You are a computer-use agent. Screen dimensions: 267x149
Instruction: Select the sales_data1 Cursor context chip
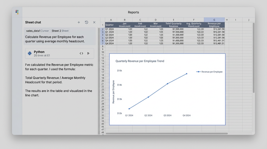tap(37, 31)
